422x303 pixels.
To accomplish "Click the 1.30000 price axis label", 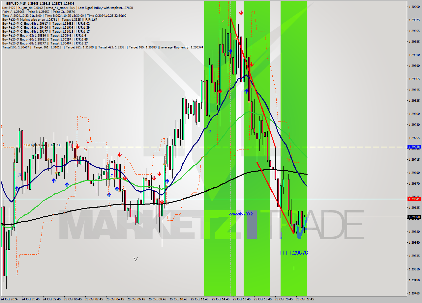I will point(414,7).
